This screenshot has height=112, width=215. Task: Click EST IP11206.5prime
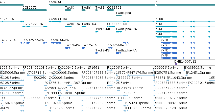[119, 68]
